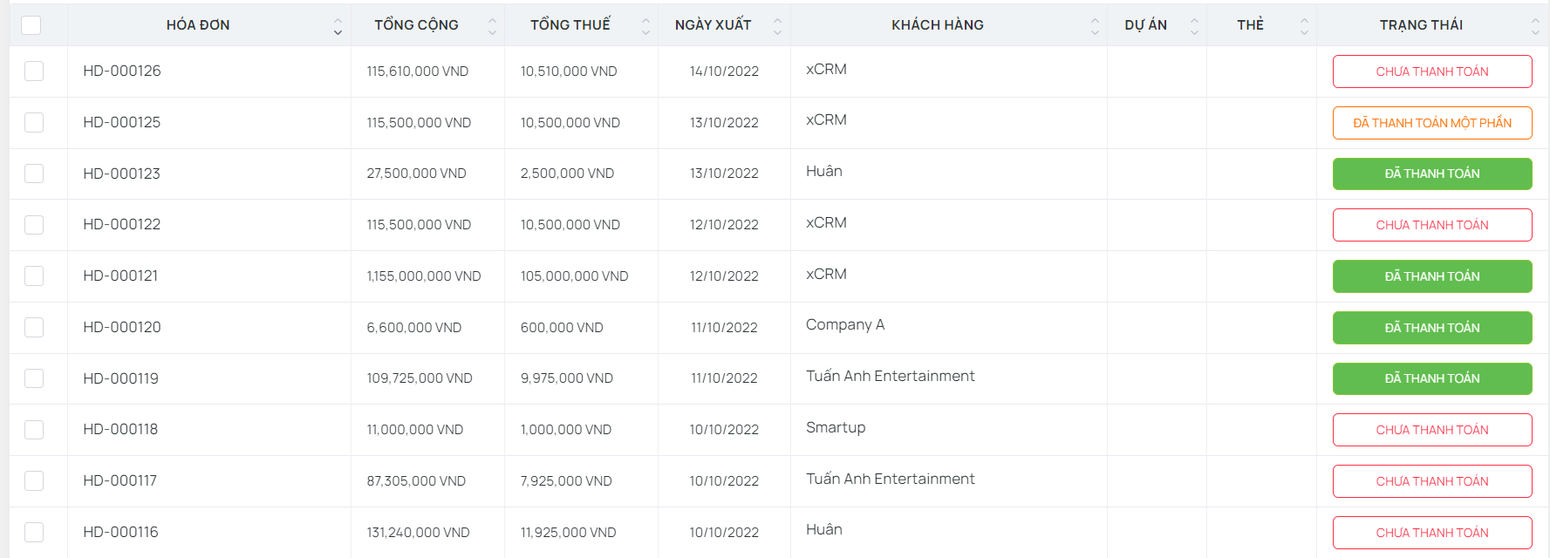
Task: Click the CHƯA THANH TOÁN status for HD-000116
Action: pyautogui.click(x=1431, y=533)
